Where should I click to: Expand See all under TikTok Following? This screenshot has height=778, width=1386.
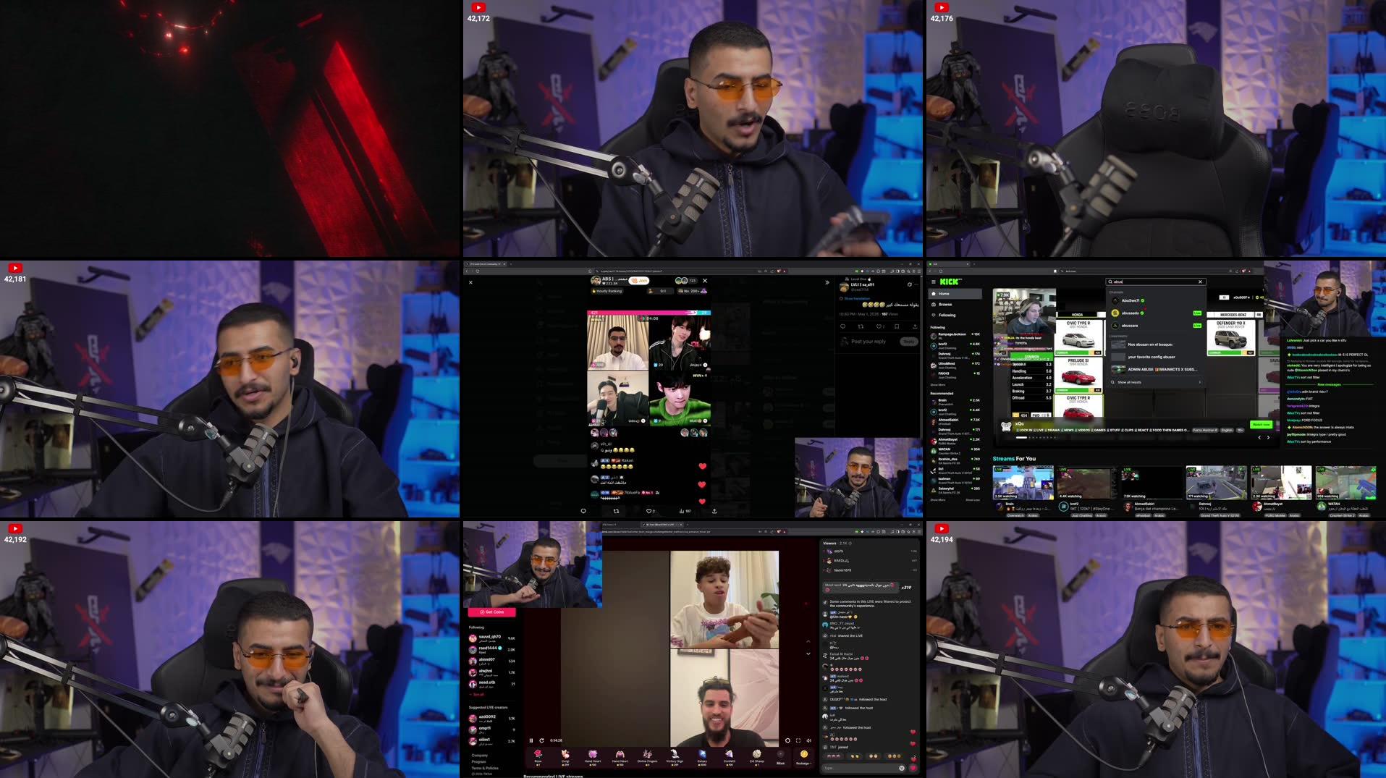tap(478, 694)
